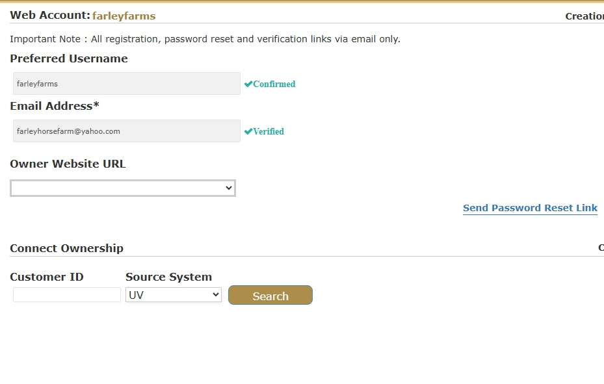This screenshot has height=384, width=604.
Task: Click the Important Note text line
Action: point(205,39)
